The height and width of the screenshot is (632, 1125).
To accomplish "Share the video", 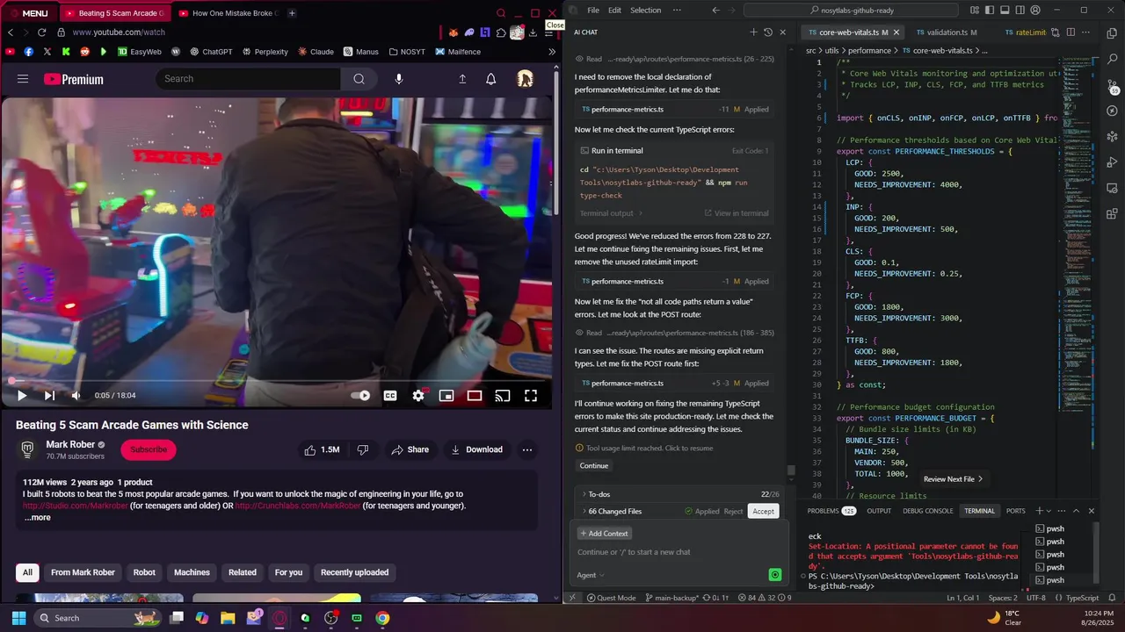I will [x=410, y=449].
